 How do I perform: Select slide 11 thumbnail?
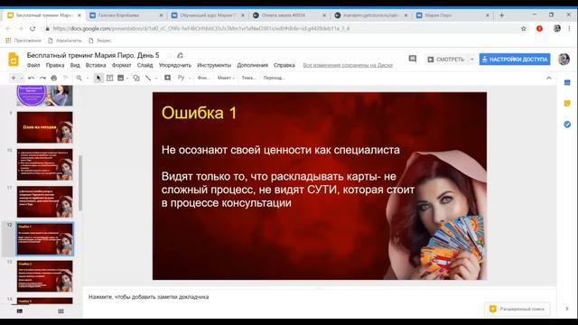(44, 202)
